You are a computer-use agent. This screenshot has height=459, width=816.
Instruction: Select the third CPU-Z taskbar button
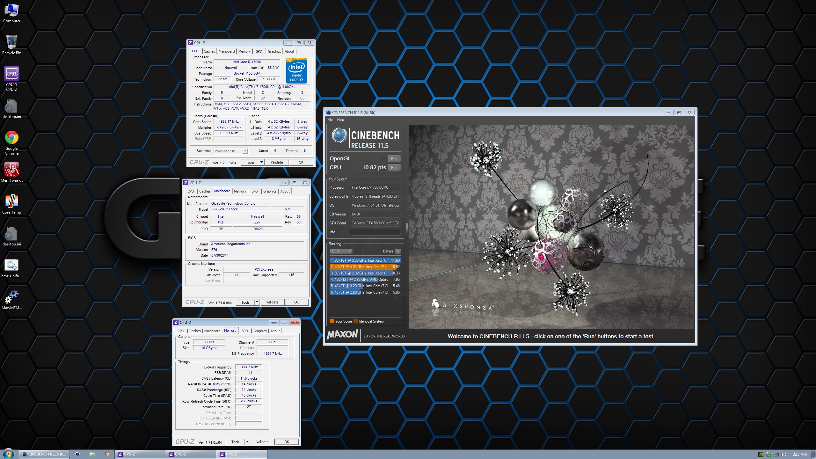point(242,454)
